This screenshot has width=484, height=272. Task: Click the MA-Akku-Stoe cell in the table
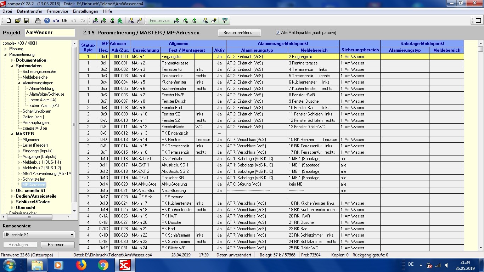pyautogui.click(x=145, y=184)
